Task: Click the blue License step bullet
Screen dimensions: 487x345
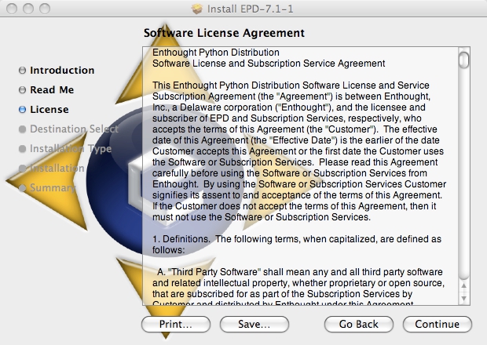Action: click(22, 110)
